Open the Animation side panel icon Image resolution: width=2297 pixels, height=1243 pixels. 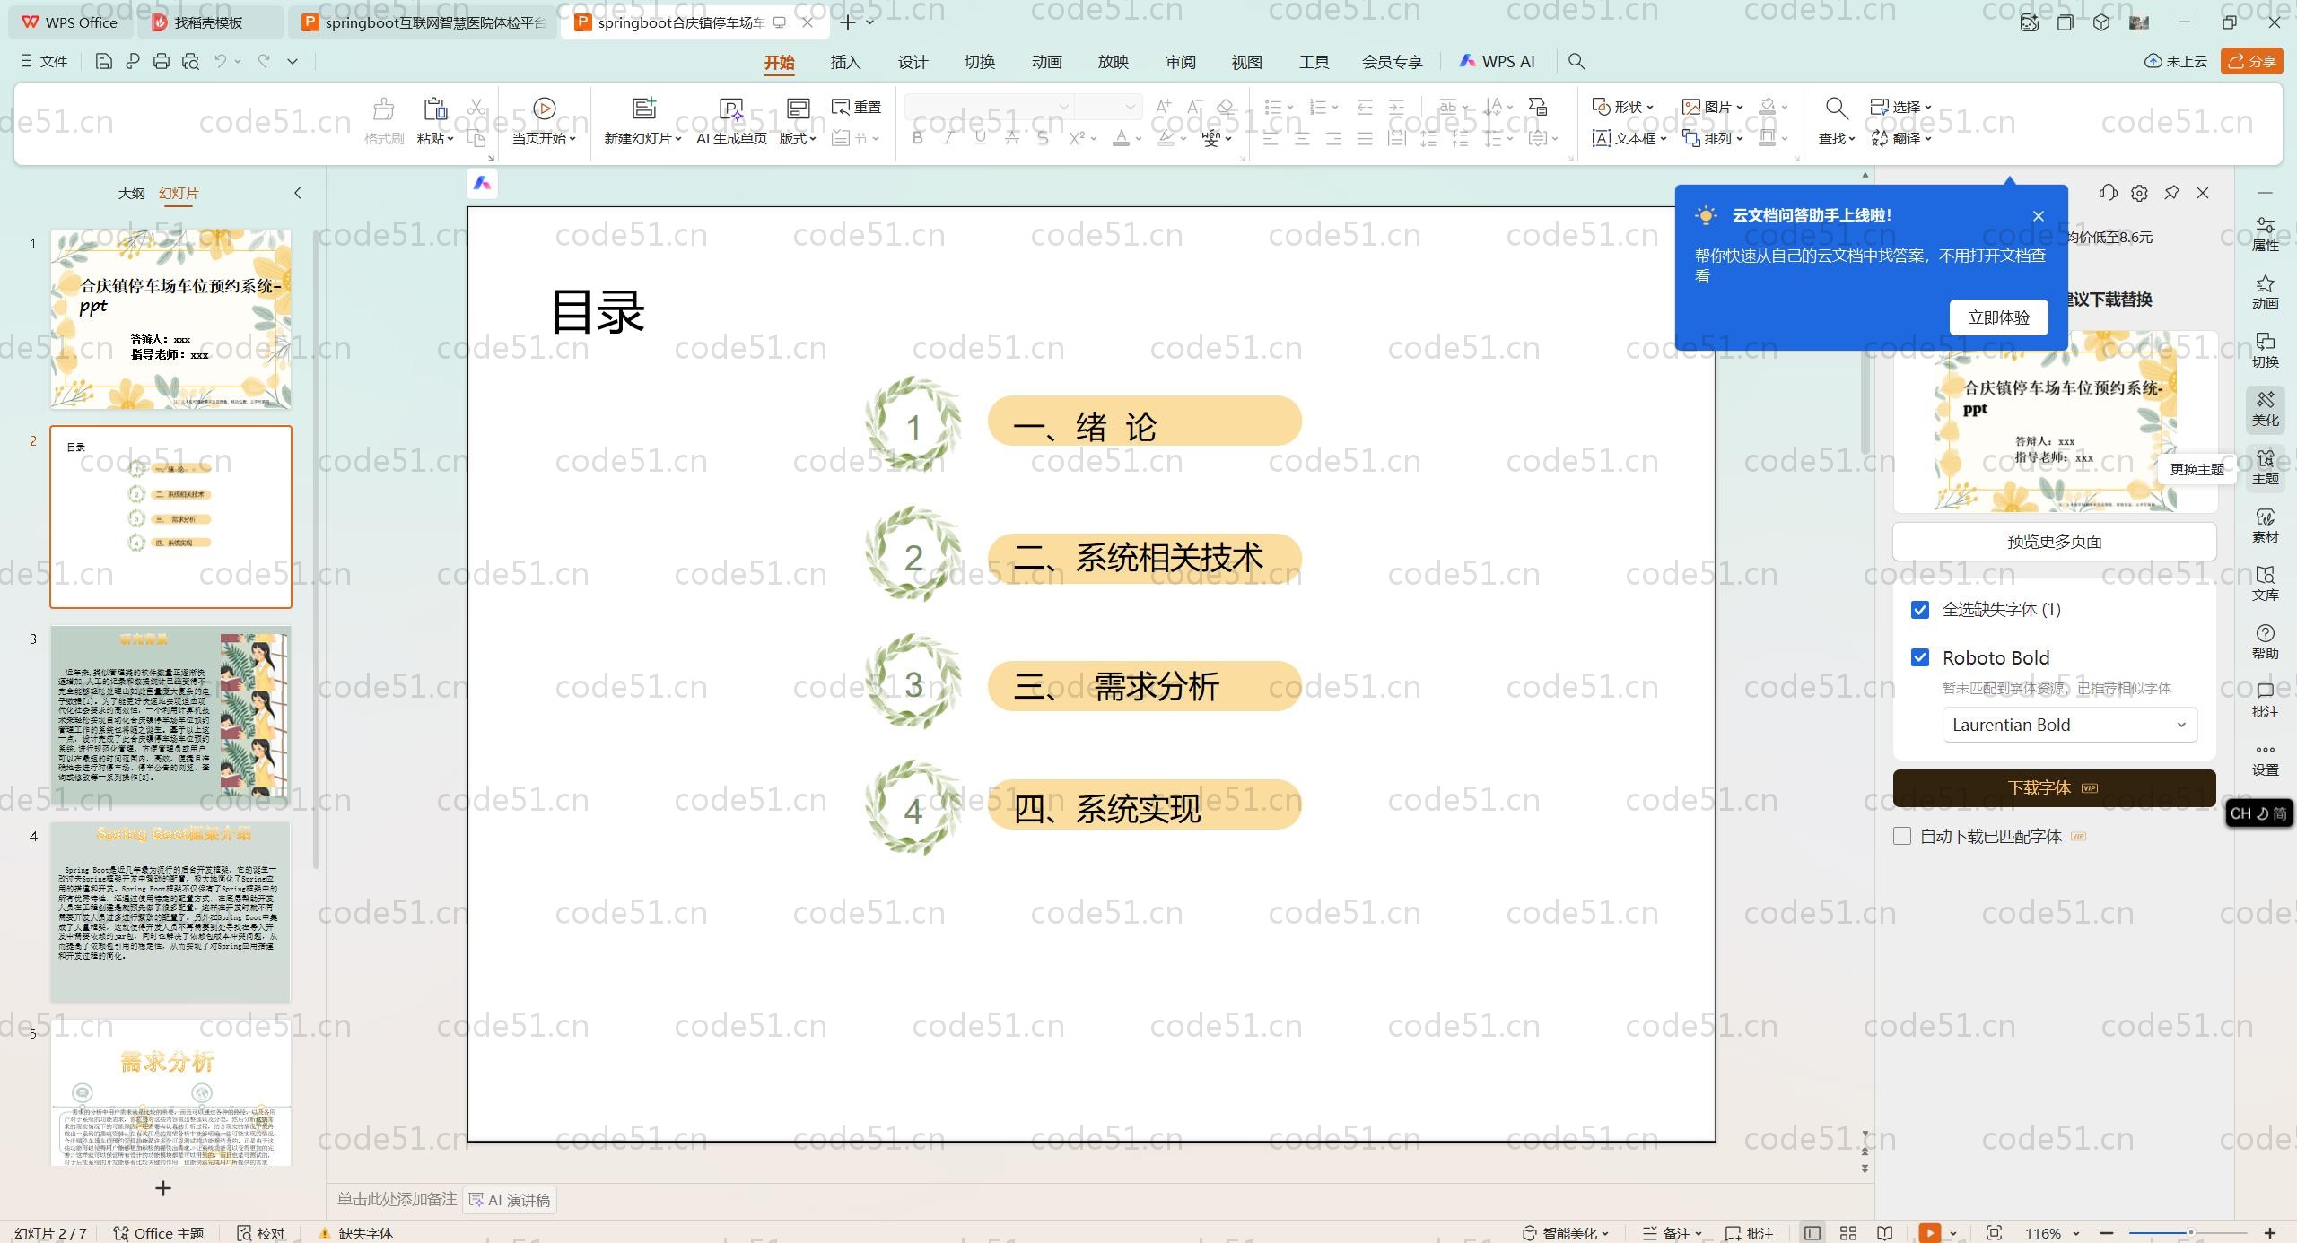click(x=2265, y=292)
